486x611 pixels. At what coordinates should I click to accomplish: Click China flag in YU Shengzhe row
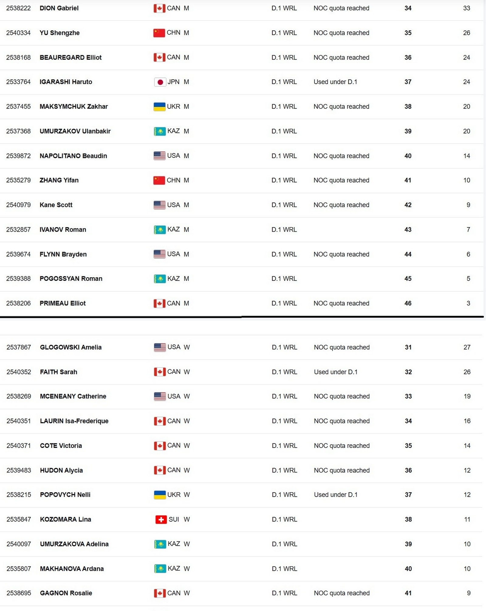pos(159,33)
